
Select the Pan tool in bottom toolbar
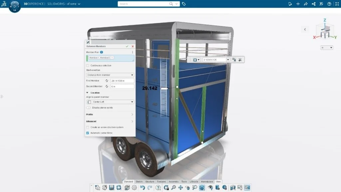pos(180,188)
